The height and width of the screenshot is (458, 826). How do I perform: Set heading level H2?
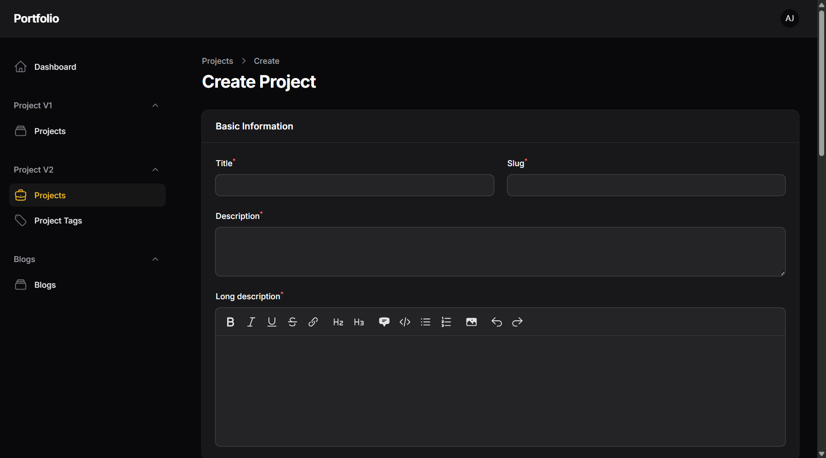[338, 322]
